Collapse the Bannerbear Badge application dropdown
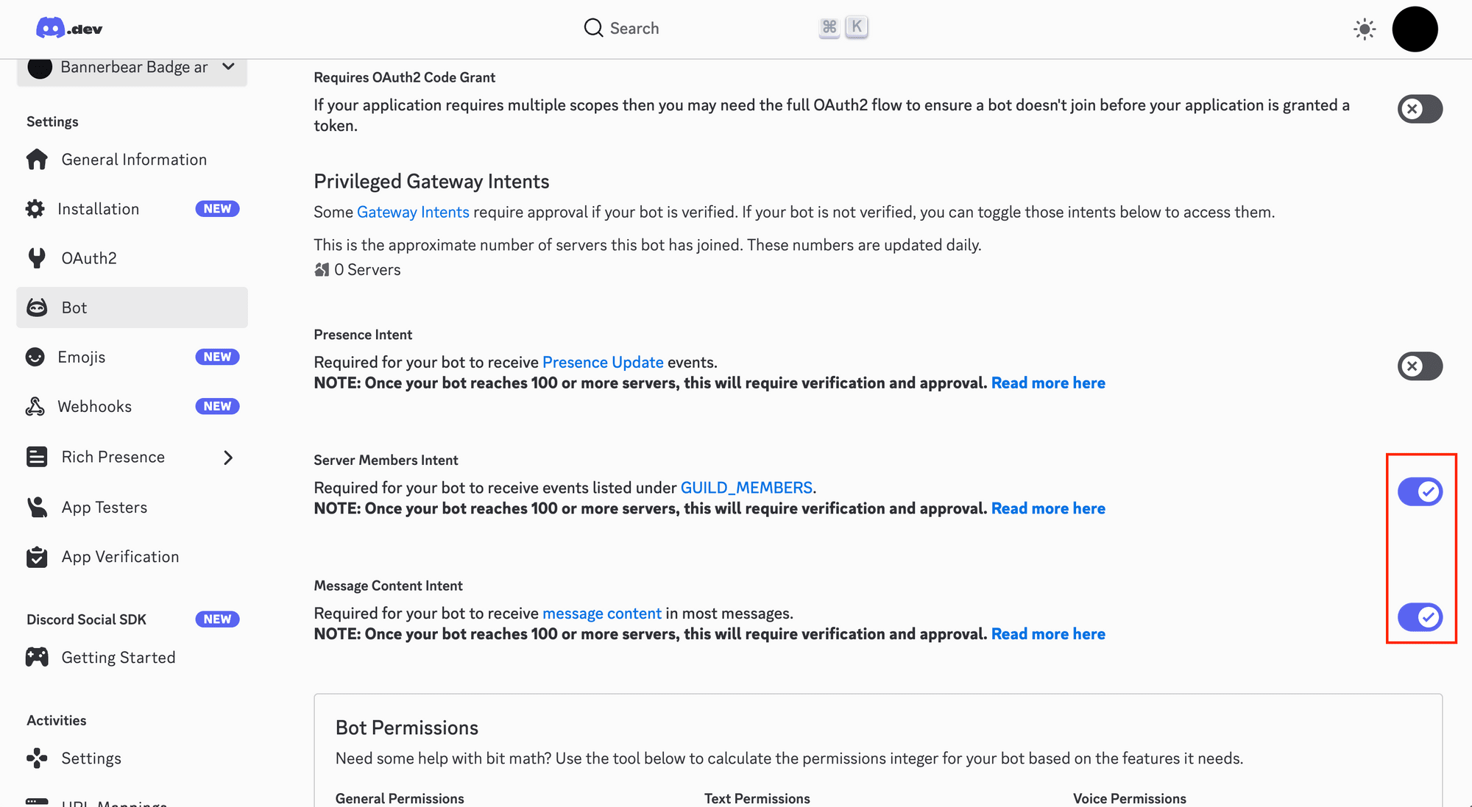1472x807 pixels. [228, 66]
